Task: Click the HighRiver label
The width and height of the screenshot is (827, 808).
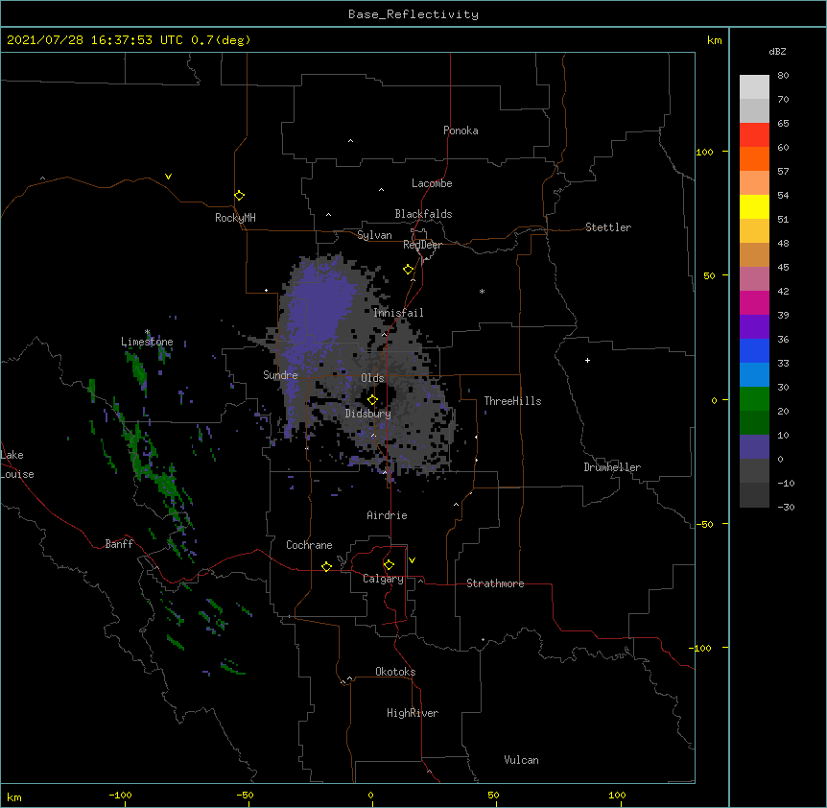Action: pyautogui.click(x=413, y=713)
